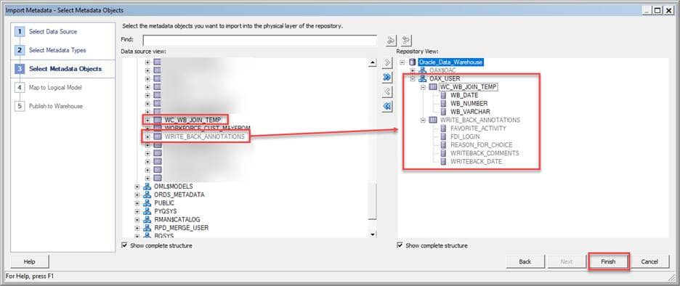Expand the ORDS_METADATA schema node
This screenshot has height=286, width=680.
pyautogui.click(x=137, y=195)
